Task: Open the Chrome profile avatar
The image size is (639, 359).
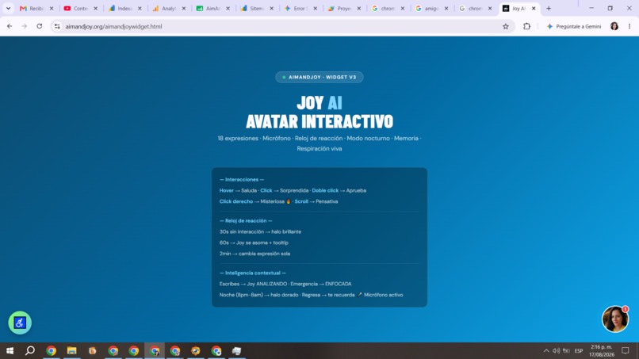Action: coord(614,26)
